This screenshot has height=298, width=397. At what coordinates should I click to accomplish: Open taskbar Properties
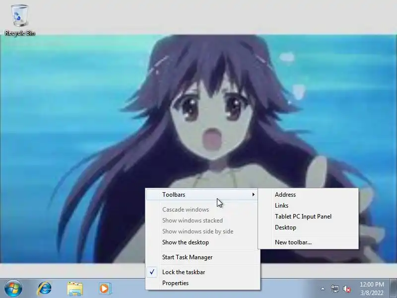202,283
